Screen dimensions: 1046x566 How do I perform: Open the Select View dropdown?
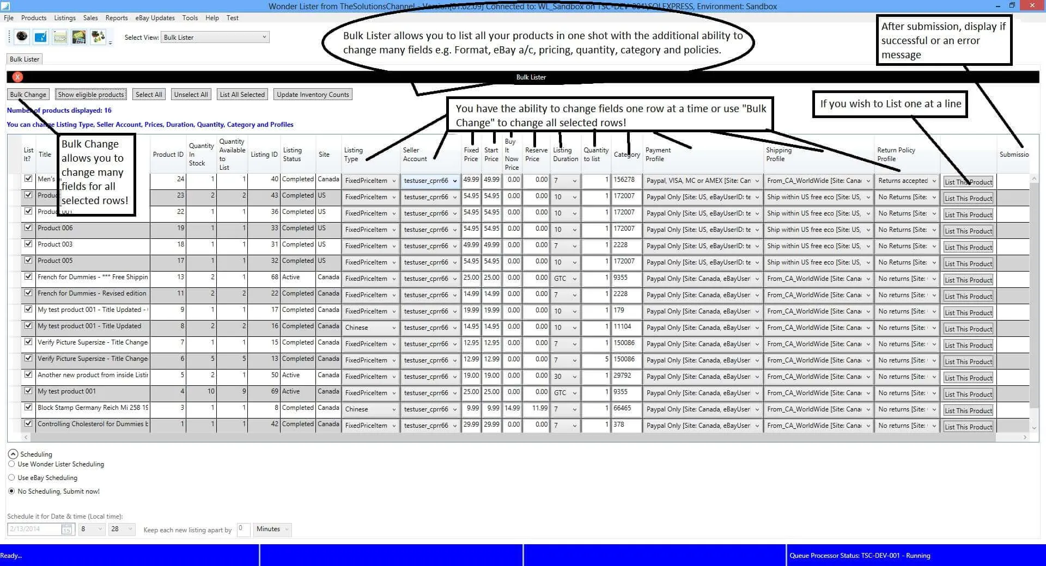click(215, 37)
